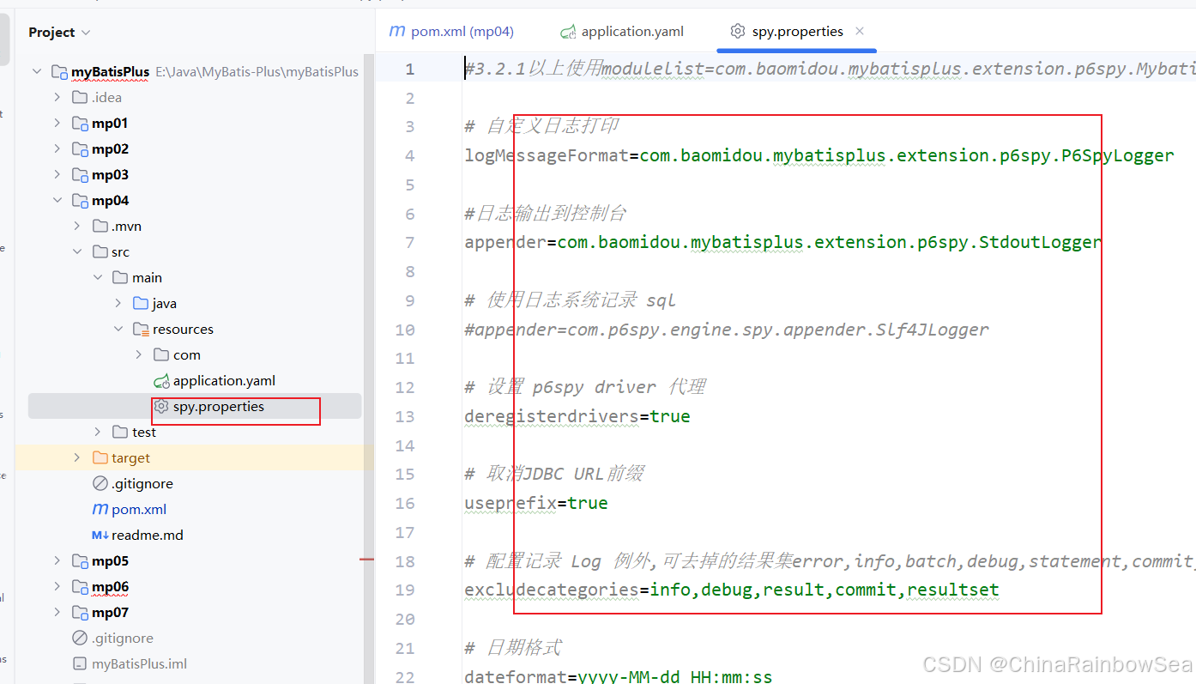Image resolution: width=1196 pixels, height=684 pixels.
Task: Click the Markdown icon beside readme.md
Action: [100, 536]
